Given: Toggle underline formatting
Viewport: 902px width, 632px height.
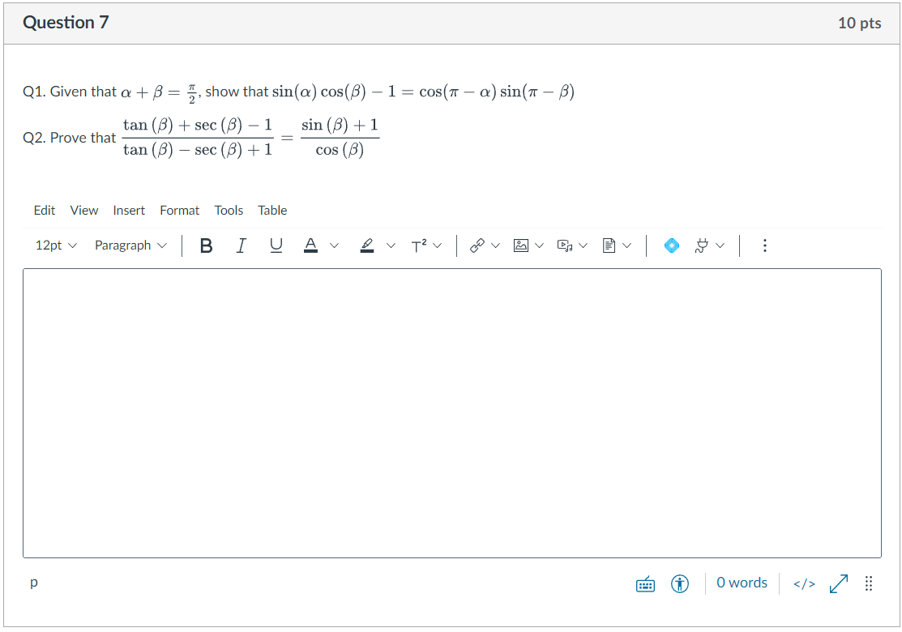Looking at the screenshot, I should coord(276,246).
